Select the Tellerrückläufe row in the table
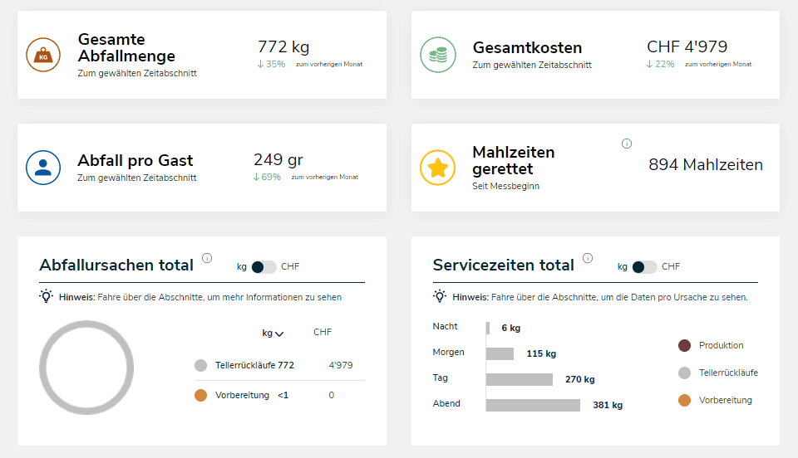 pos(254,365)
